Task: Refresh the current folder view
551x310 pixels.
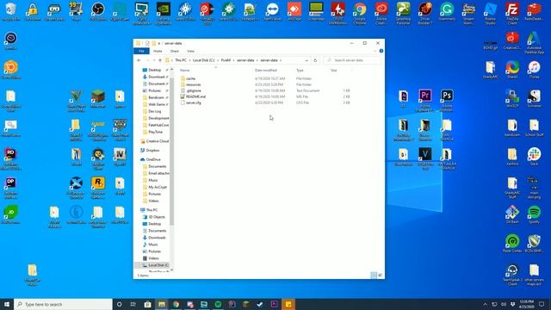Action: (315, 60)
